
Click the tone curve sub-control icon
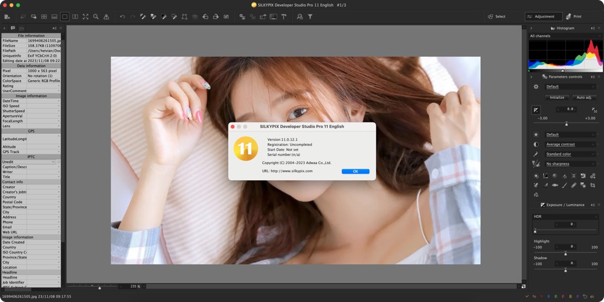[545, 176]
